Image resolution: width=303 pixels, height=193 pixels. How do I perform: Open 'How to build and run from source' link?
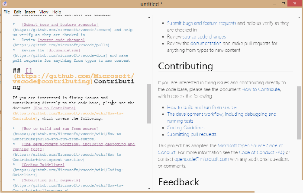[x=202, y=108]
